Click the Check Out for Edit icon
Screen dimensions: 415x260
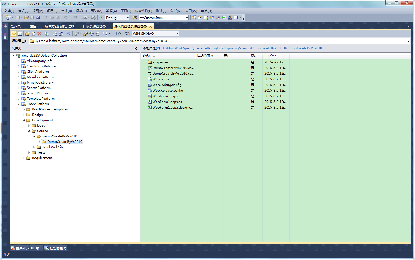[55, 34]
